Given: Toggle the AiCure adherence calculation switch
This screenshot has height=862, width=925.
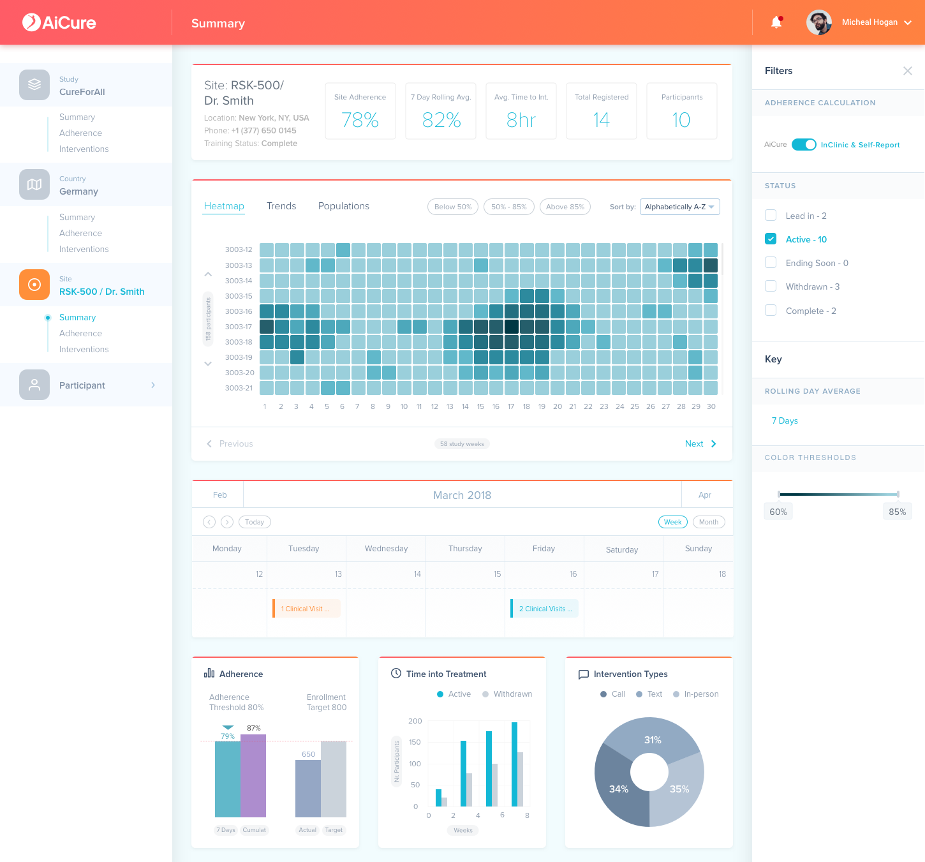Looking at the screenshot, I should 804,145.
